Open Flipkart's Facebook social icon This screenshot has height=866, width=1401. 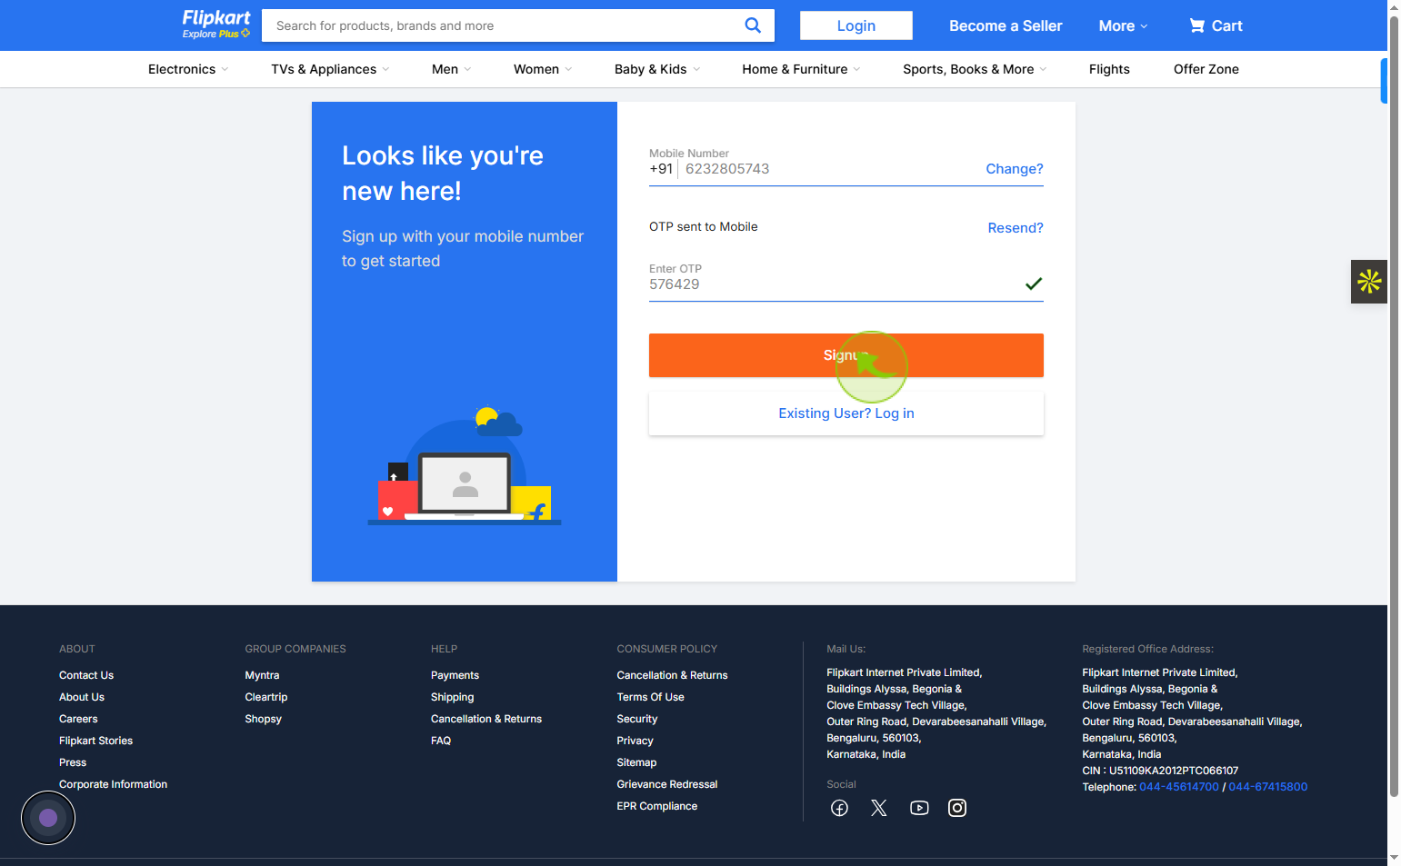point(839,808)
